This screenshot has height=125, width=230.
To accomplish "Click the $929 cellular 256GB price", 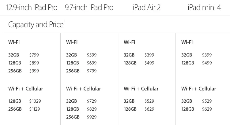I will coord(92,117).
